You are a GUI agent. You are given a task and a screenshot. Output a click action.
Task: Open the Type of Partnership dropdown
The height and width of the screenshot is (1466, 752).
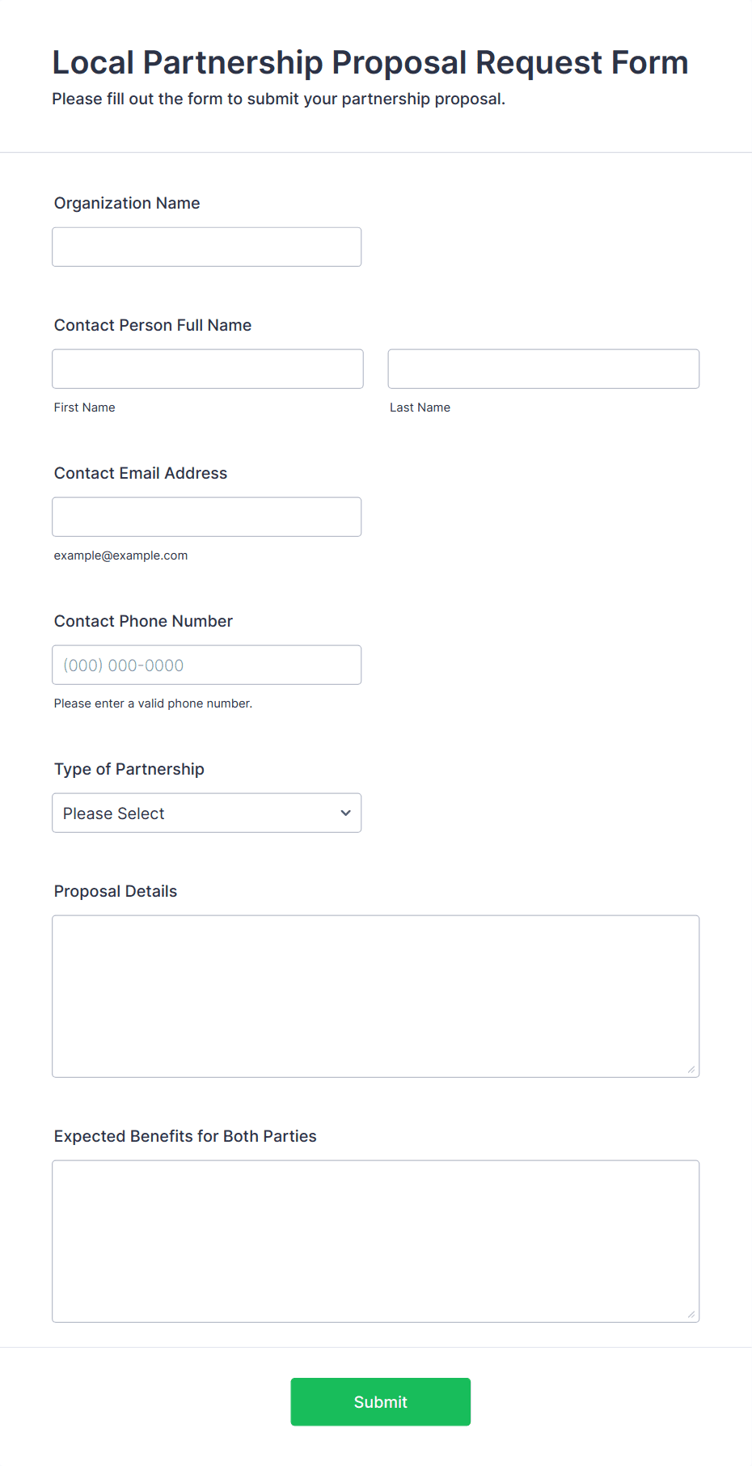click(206, 813)
